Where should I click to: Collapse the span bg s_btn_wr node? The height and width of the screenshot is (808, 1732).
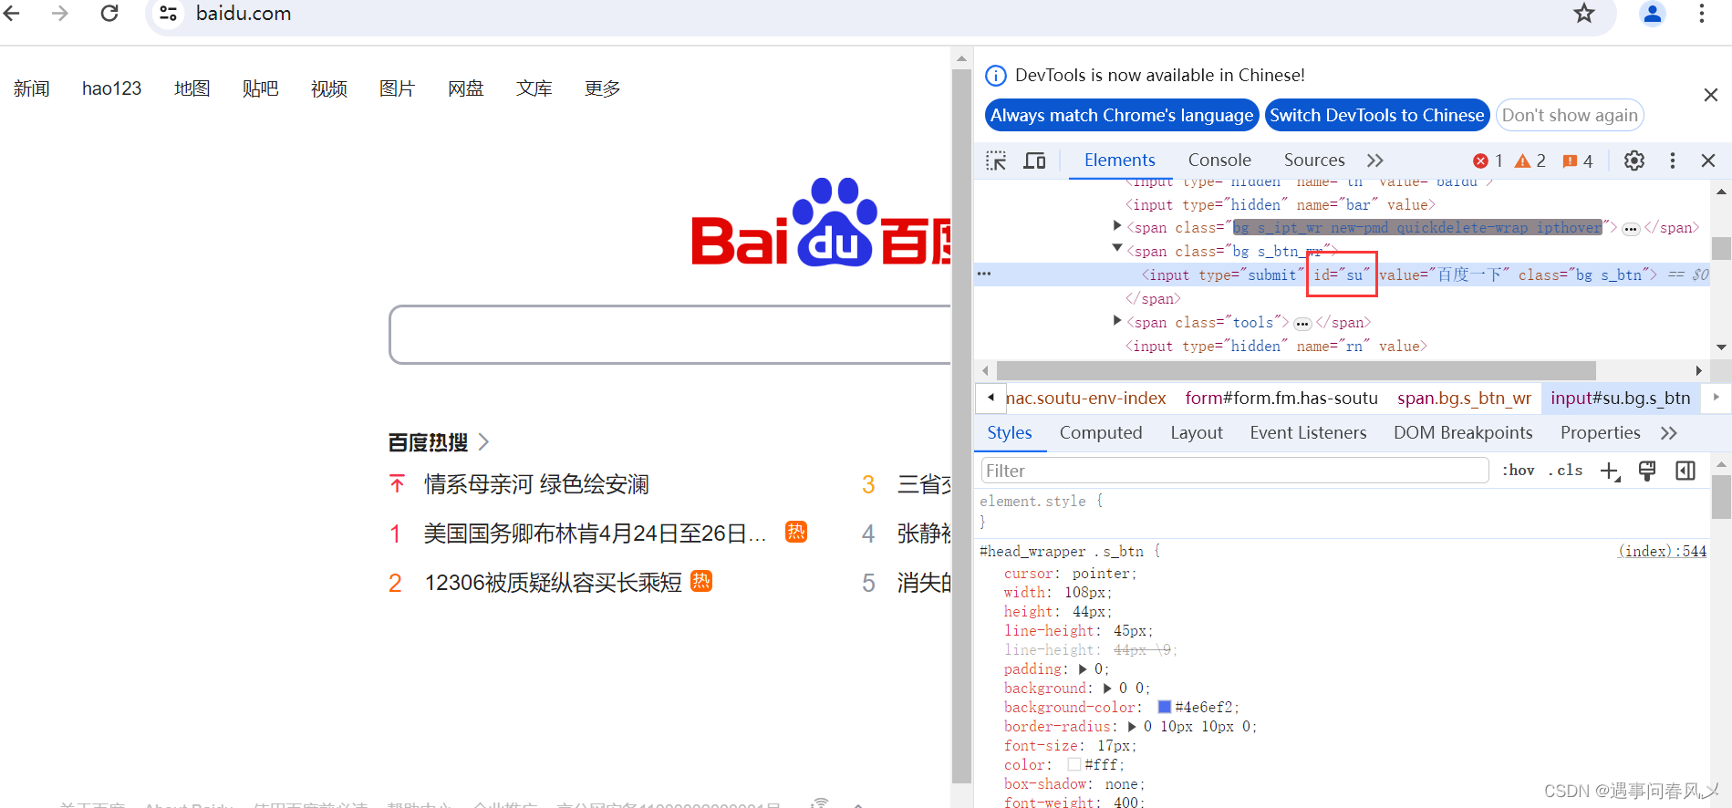(x=1117, y=248)
